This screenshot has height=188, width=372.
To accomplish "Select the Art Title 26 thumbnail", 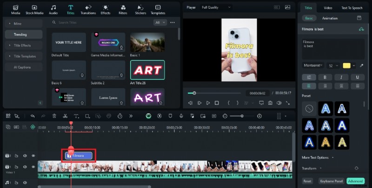I will [x=147, y=70].
